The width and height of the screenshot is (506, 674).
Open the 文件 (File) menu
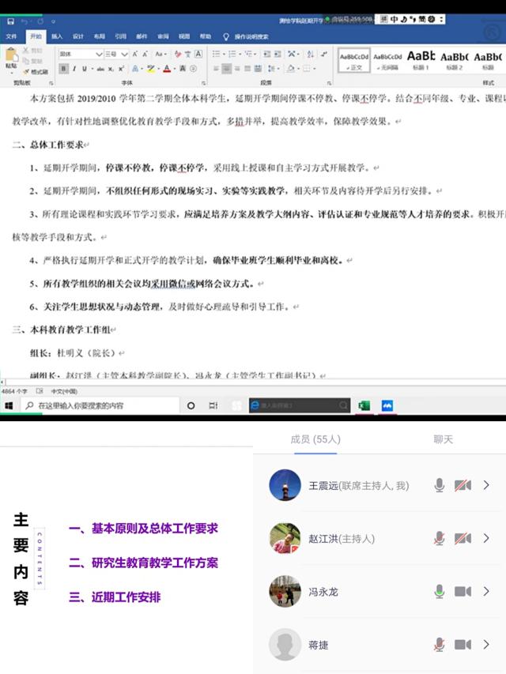[x=11, y=36]
